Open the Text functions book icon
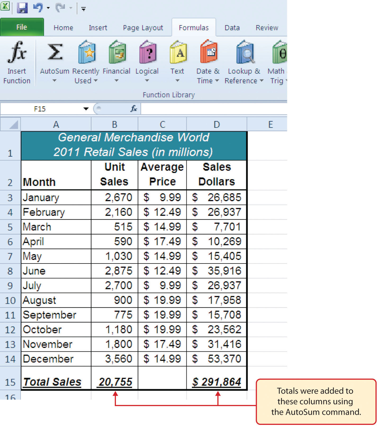The width and height of the screenshot is (379, 427). click(x=178, y=52)
